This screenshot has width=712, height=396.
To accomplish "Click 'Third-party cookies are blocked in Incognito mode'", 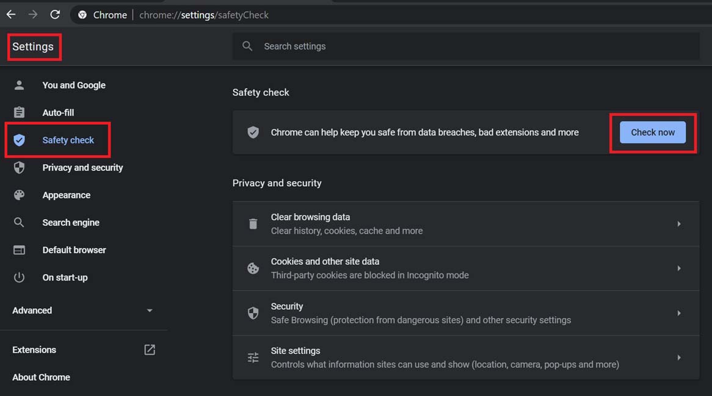I will click(x=369, y=275).
